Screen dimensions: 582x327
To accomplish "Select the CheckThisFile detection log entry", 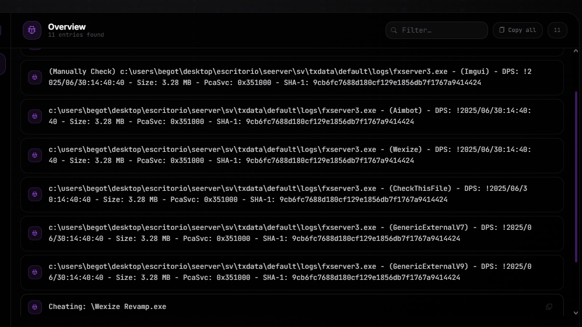I will (x=292, y=194).
